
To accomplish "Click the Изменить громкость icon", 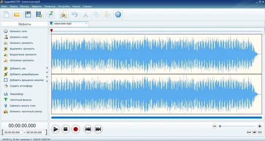I will (x=6, y=43).
